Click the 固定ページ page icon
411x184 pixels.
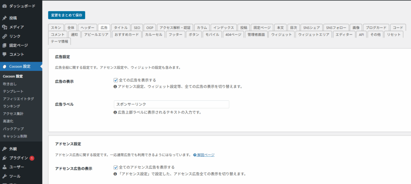coord(4,45)
